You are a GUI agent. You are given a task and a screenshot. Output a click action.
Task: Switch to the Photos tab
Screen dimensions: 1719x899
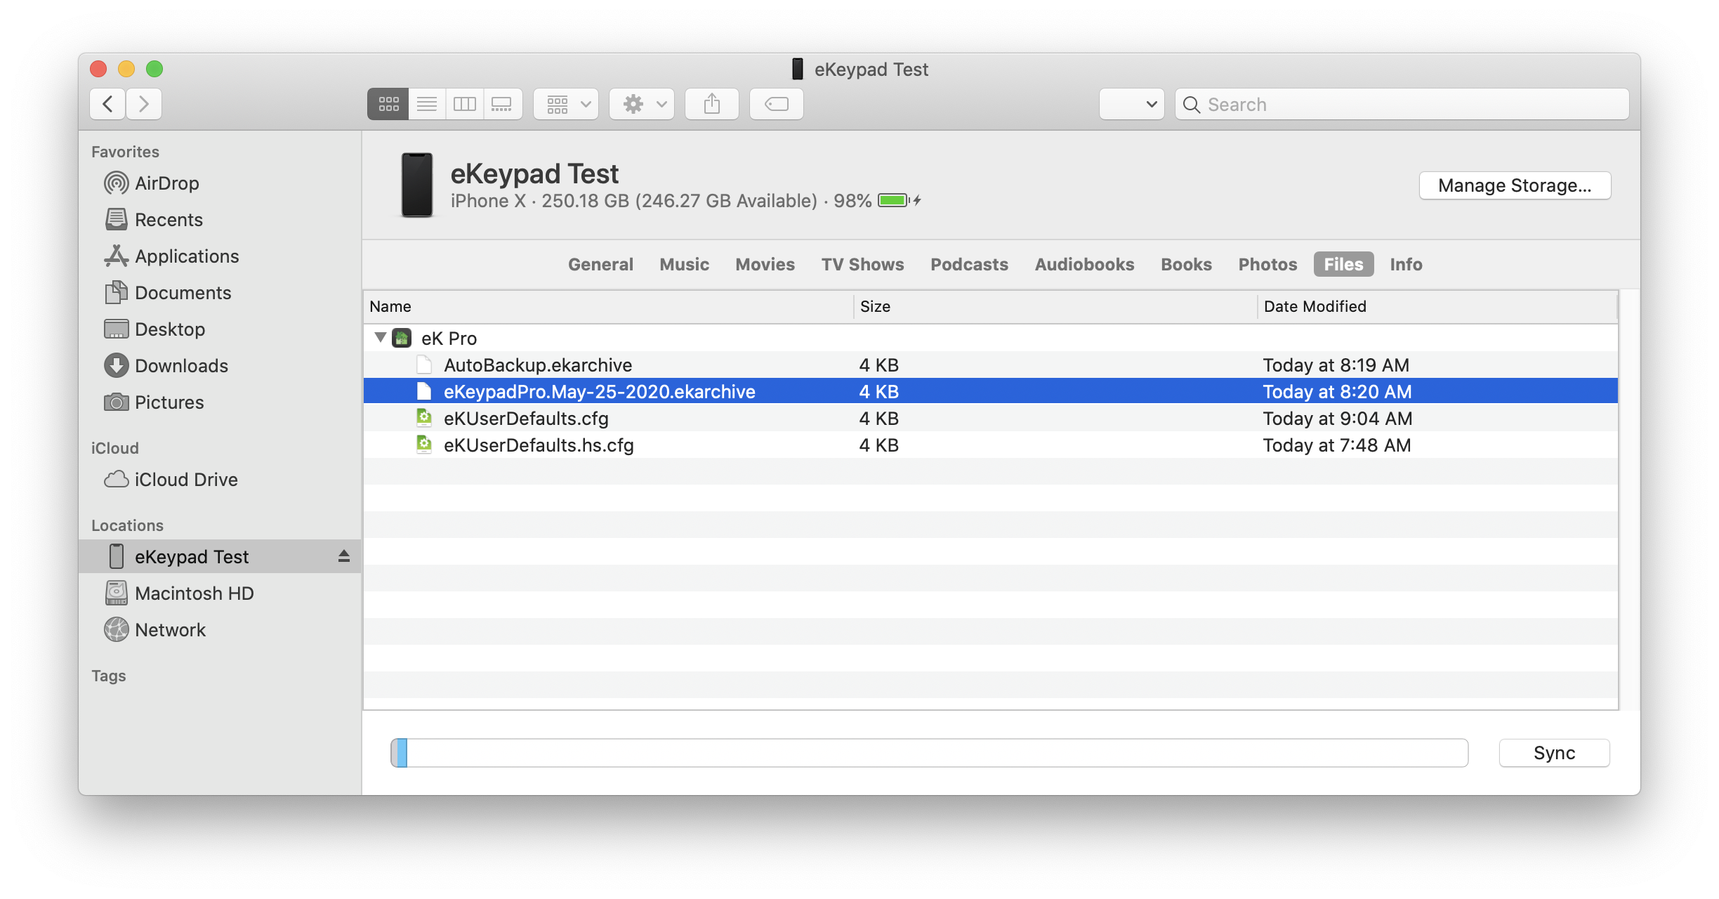point(1267,264)
